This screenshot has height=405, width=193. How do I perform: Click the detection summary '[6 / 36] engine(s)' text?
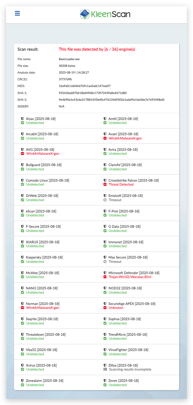pos(120,49)
